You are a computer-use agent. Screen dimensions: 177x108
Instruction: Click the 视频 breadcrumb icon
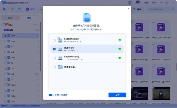[27, 9]
